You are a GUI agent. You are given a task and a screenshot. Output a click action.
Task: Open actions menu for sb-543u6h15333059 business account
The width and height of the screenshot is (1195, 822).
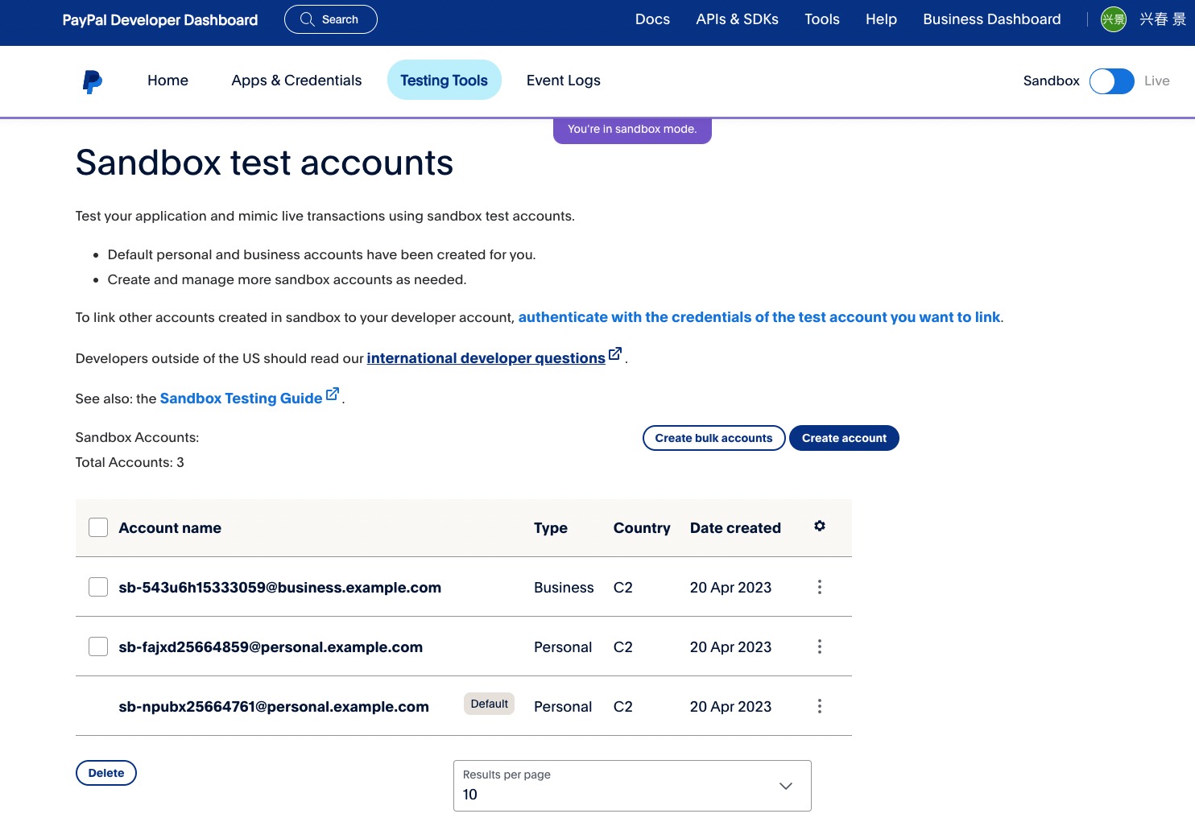pos(820,587)
